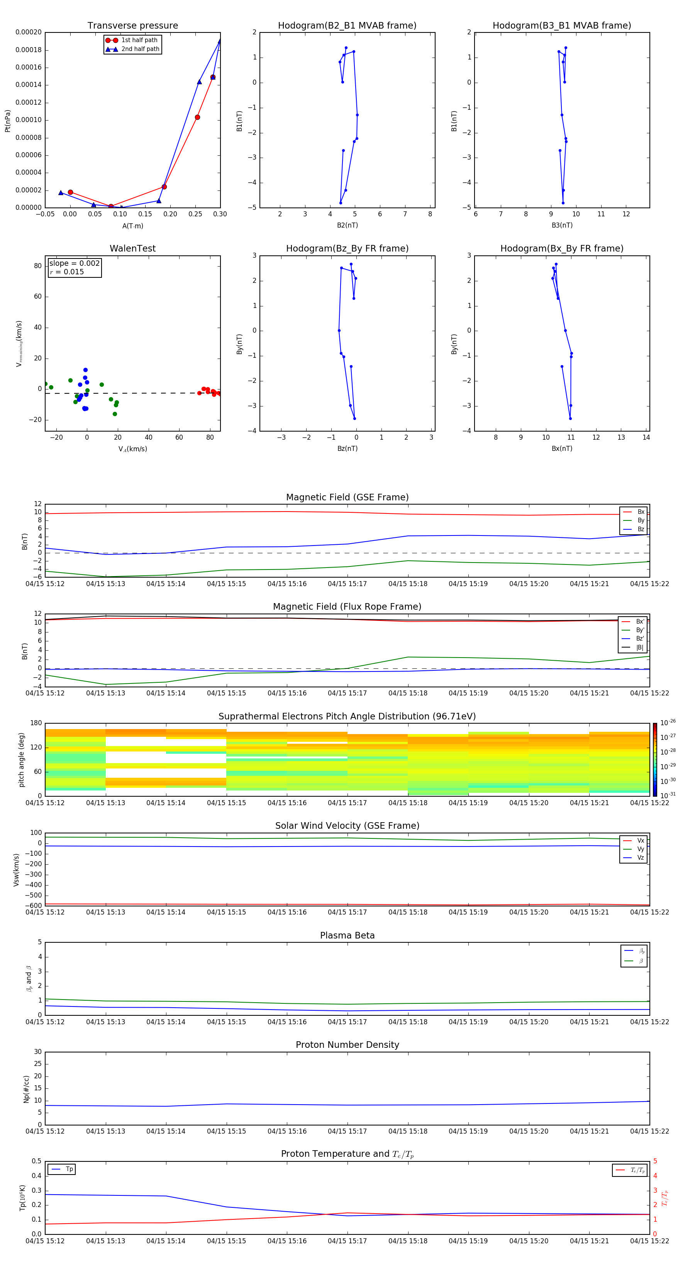The width and height of the screenshot is (695, 1275).
Task: Select the "Hodogram(Bz_By FR frame)" title
Action: (x=347, y=248)
